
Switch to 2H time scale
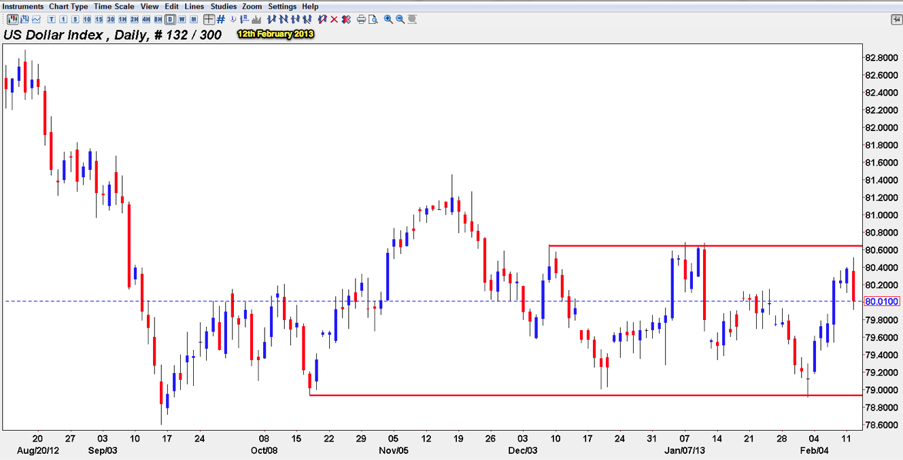134,19
